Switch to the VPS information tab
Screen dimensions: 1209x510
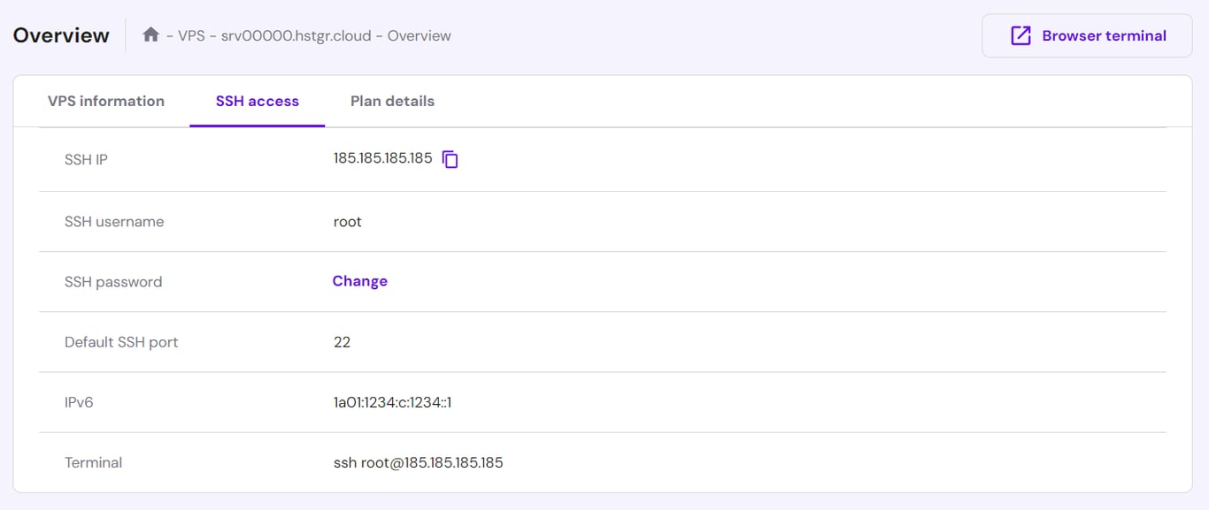(106, 101)
